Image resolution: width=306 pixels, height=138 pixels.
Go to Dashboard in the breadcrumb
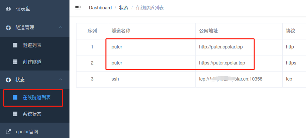tap(100, 8)
